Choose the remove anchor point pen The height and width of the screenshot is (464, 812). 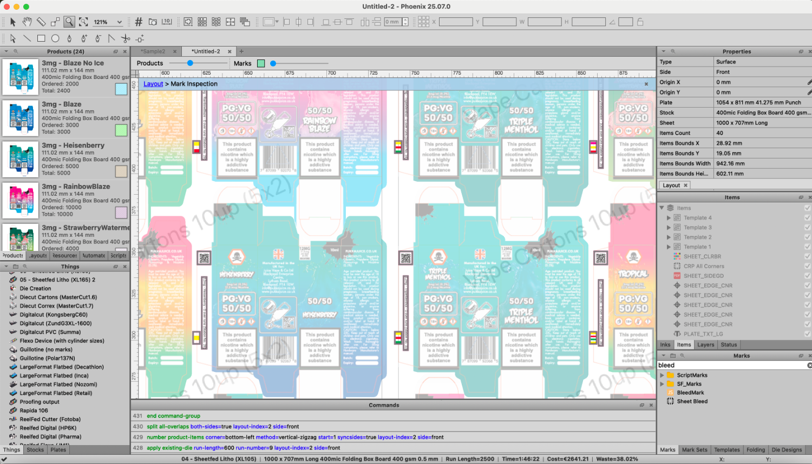coord(97,38)
